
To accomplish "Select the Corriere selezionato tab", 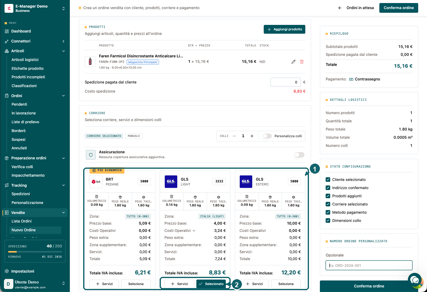I will 104,136.
